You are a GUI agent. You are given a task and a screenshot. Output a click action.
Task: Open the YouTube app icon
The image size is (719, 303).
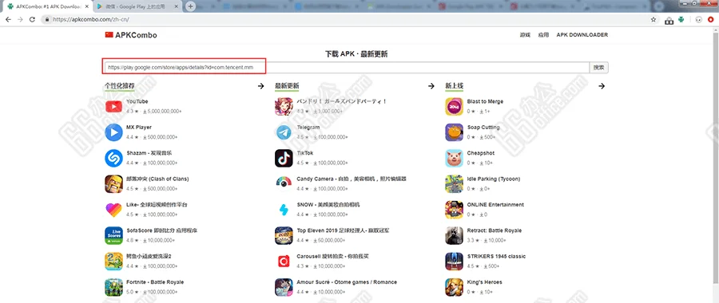113,107
